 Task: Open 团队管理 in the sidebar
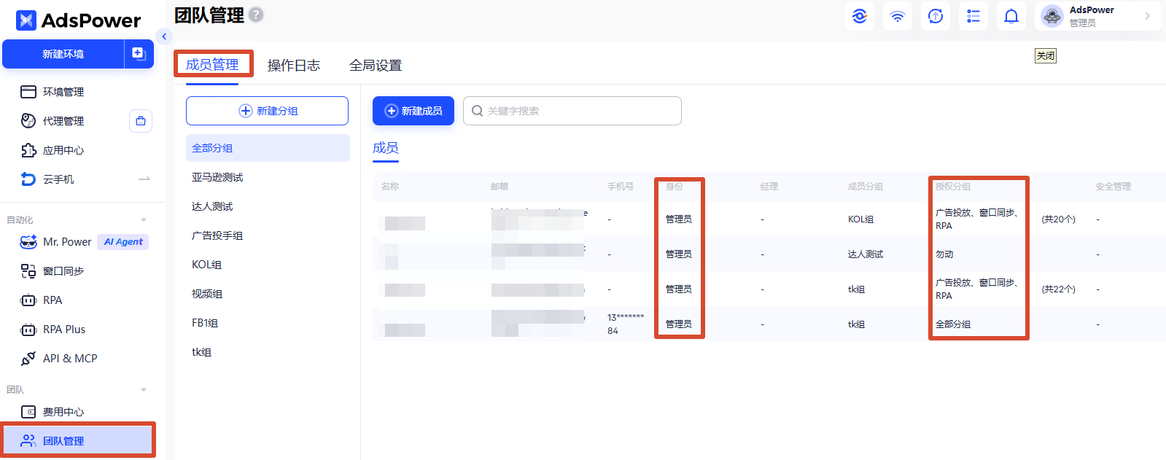(x=79, y=440)
